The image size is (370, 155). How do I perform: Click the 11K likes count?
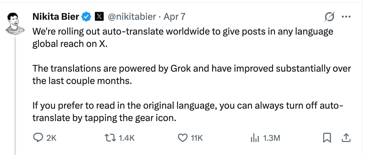click(196, 138)
